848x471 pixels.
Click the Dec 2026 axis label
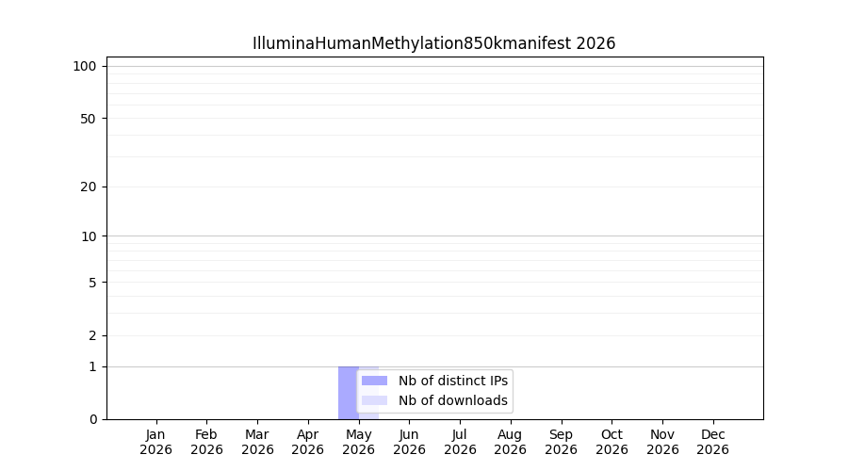point(713,442)
